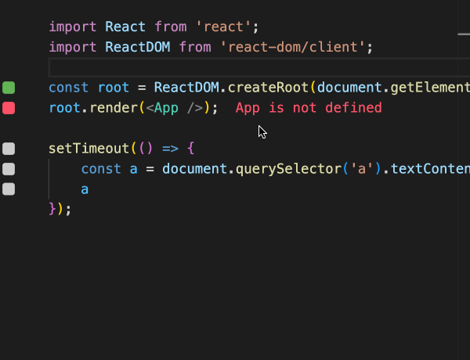The height and width of the screenshot is (360, 470).
Task: Click the arrow '=>' in setTimeout callback
Action: pyautogui.click(x=170, y=149)
